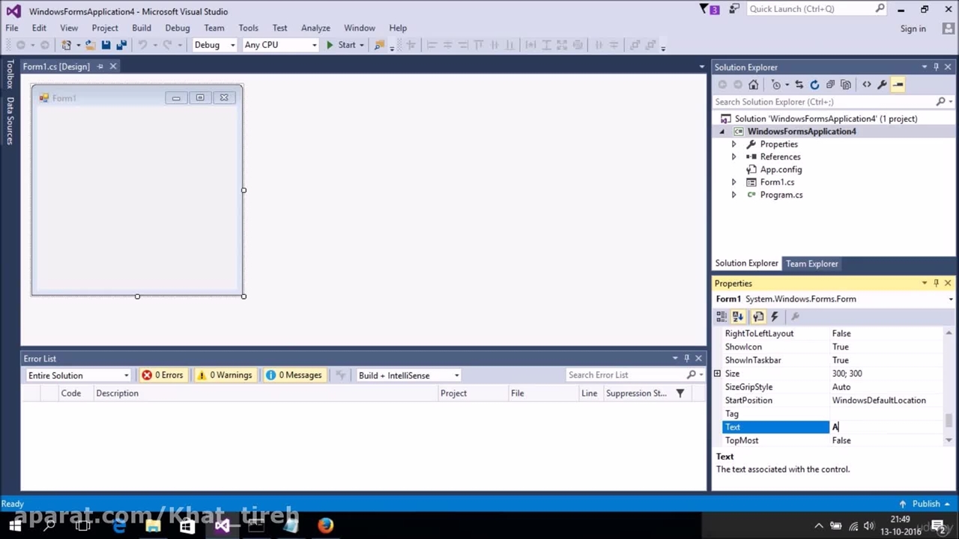Switch to the Team Explorer tab
The height and width of the screenshot is (539, 959).
point(811,264)
